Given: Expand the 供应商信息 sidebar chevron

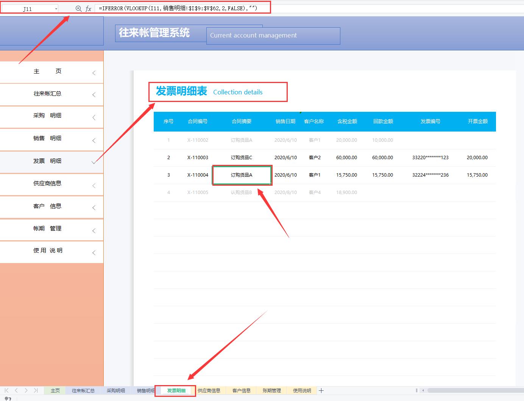Looking at the screenshot, I should (x=94, y=185).
